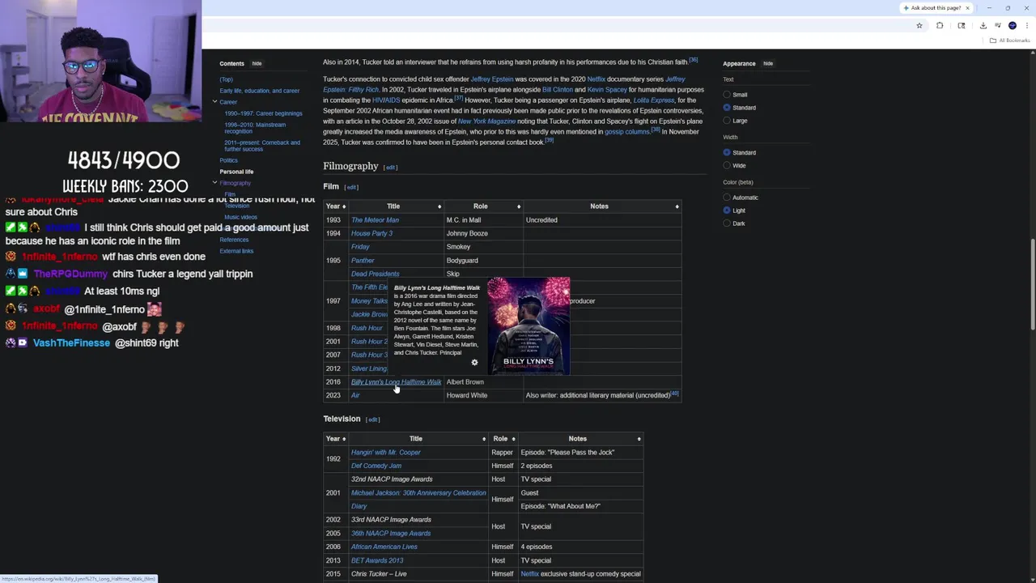Go to External links in Contents
Viewport: 1036px width, 583px height.
236,251
